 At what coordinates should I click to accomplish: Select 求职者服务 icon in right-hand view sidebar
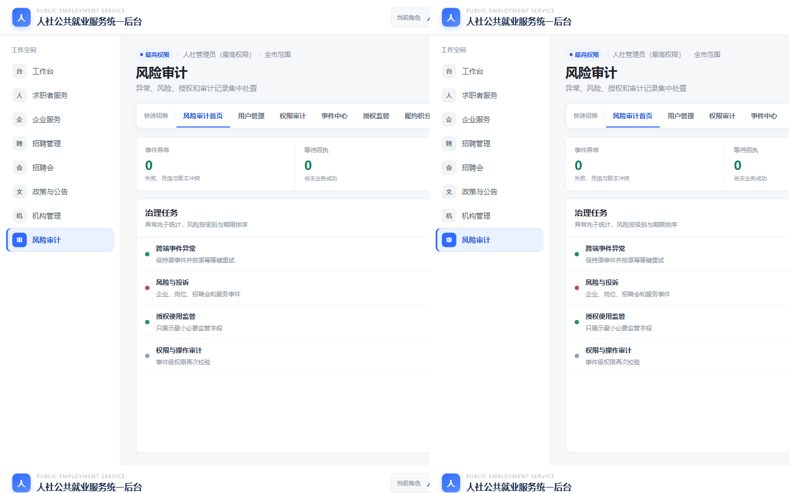point(449,95)
